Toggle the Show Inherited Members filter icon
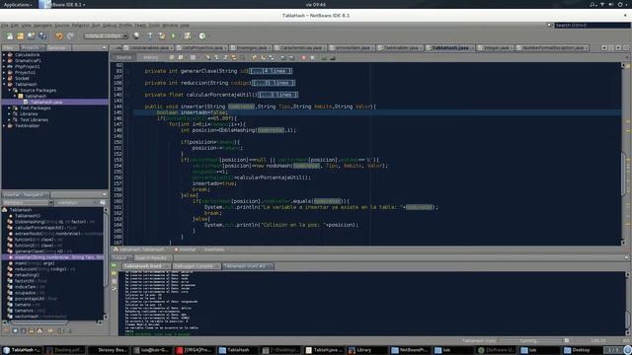 click(x=7, y=331)
